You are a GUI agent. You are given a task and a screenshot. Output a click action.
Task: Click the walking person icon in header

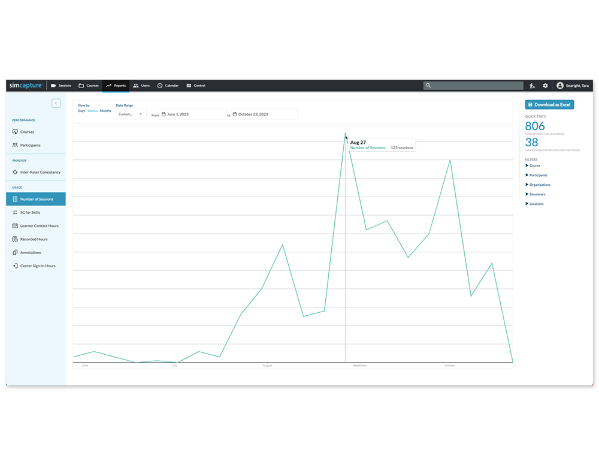click(x=533, y=86)
